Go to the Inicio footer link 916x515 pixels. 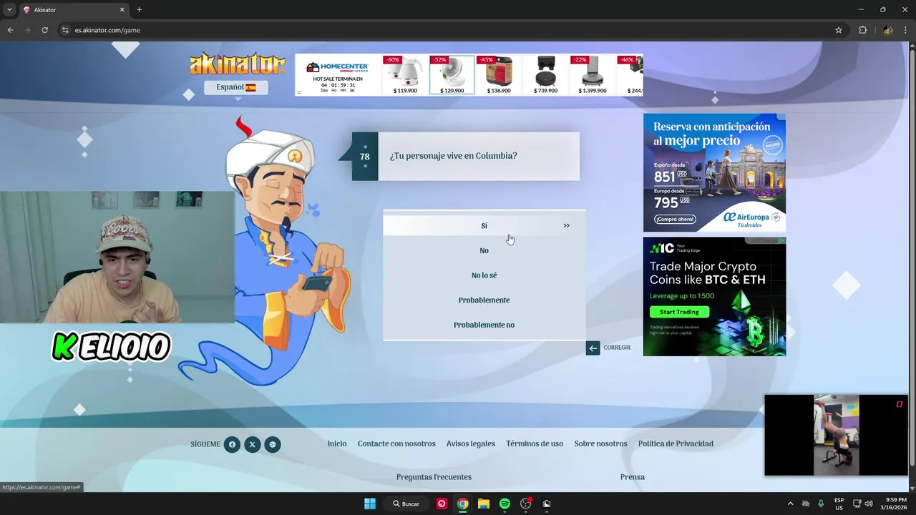point(337,443)
